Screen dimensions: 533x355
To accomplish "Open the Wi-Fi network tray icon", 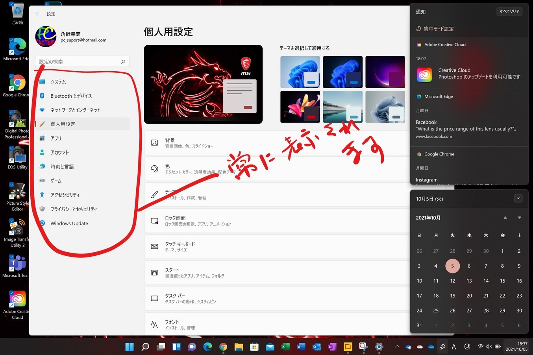I will [481, 347].
